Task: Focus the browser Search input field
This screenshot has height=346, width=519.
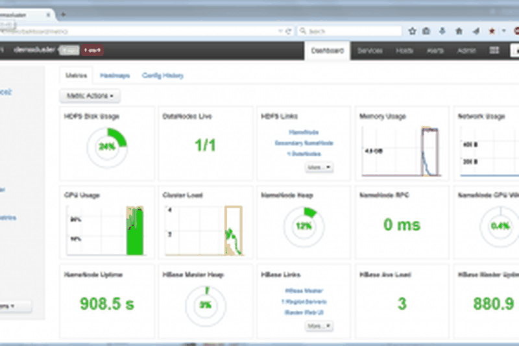Action: (350, 31)
